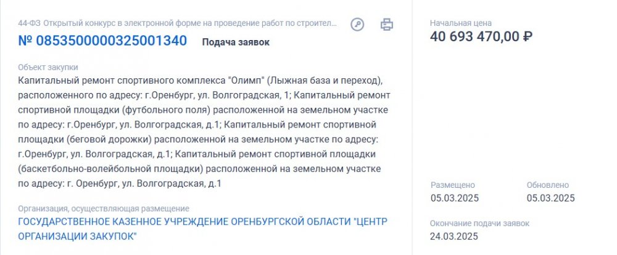Open the electronic signature key icon
The width and height of the screenshot is (617, 255).
pyautogui.click(x=357, y=25)
